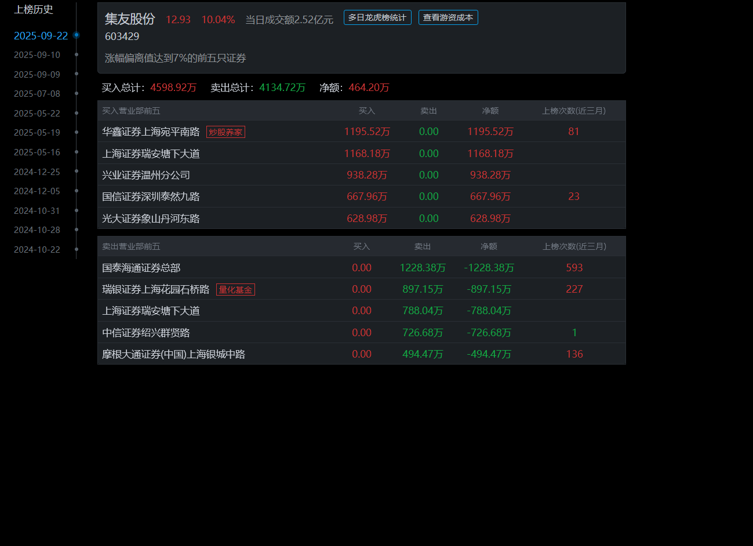Viewport: 753px width, 546px height.
Task: Click sell amount 1228.38万
Action: click(x=423, y=268)
